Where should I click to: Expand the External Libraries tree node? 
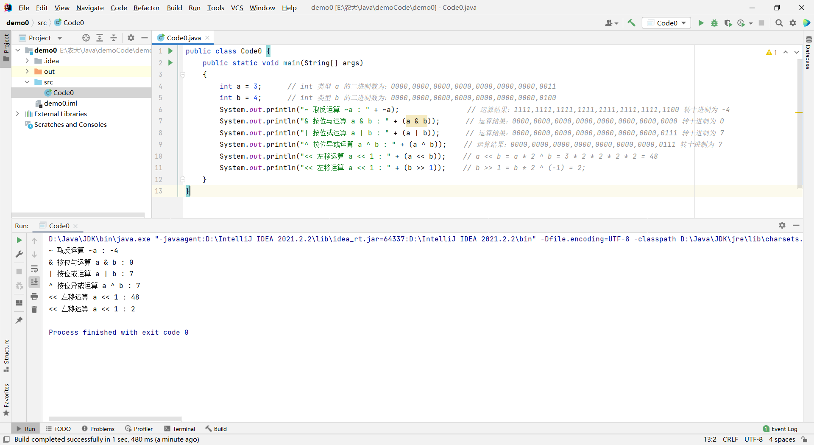[x=17, y=114]
